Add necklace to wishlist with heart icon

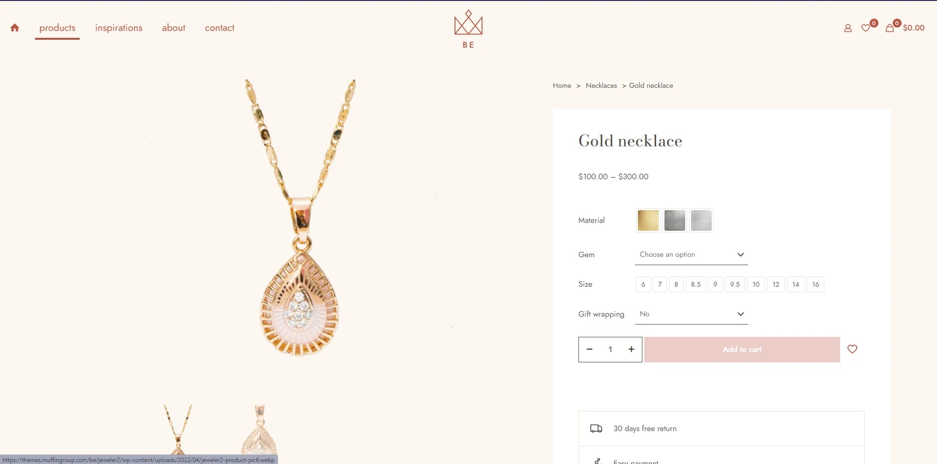click(x=852, y=349)
